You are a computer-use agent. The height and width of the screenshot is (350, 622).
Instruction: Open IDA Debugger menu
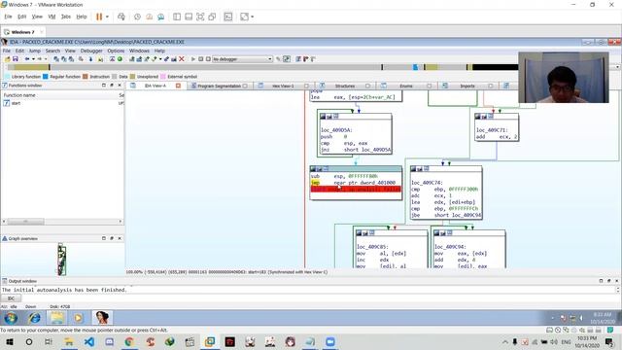(91, 51)
